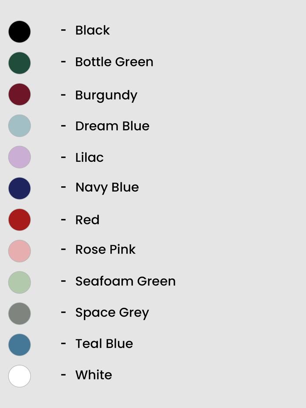Choose the Seafoam Green color circle
The image size is (306, 408).
[x=20, y=282]
